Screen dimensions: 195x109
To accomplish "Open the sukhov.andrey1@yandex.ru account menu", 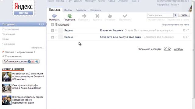I will point(173,1).
